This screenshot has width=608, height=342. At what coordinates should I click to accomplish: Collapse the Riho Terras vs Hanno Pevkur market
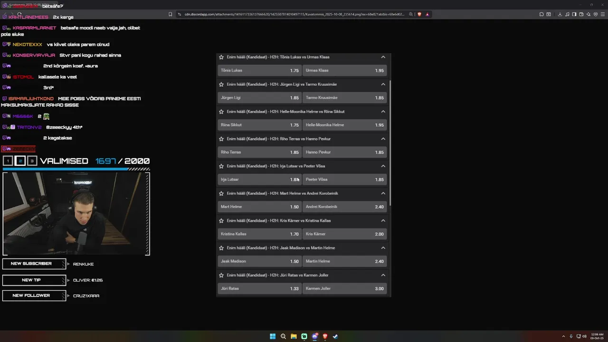click(383, 139)
